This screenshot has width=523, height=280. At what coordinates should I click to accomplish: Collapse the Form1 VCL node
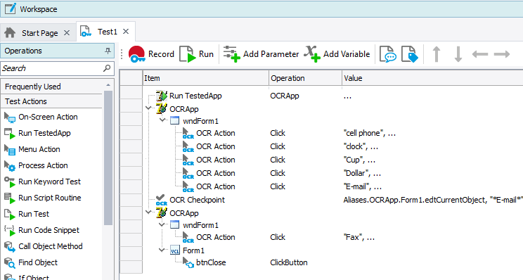point(162,249)
